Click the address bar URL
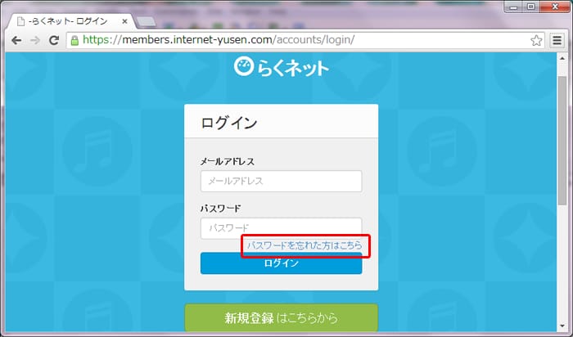Viewport: 573px width, 337px height. point(219,40)
